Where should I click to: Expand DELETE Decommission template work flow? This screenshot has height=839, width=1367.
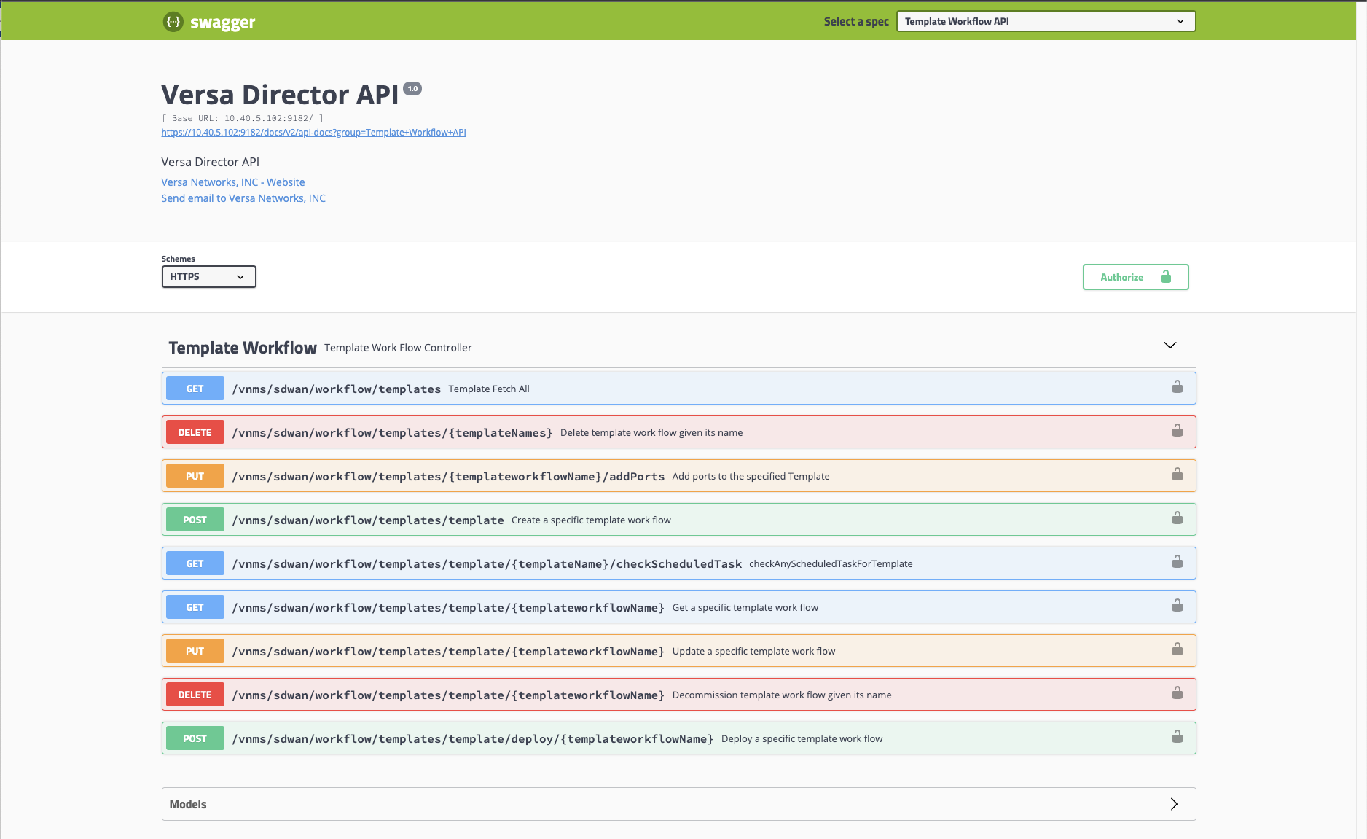tap(678, 695)
